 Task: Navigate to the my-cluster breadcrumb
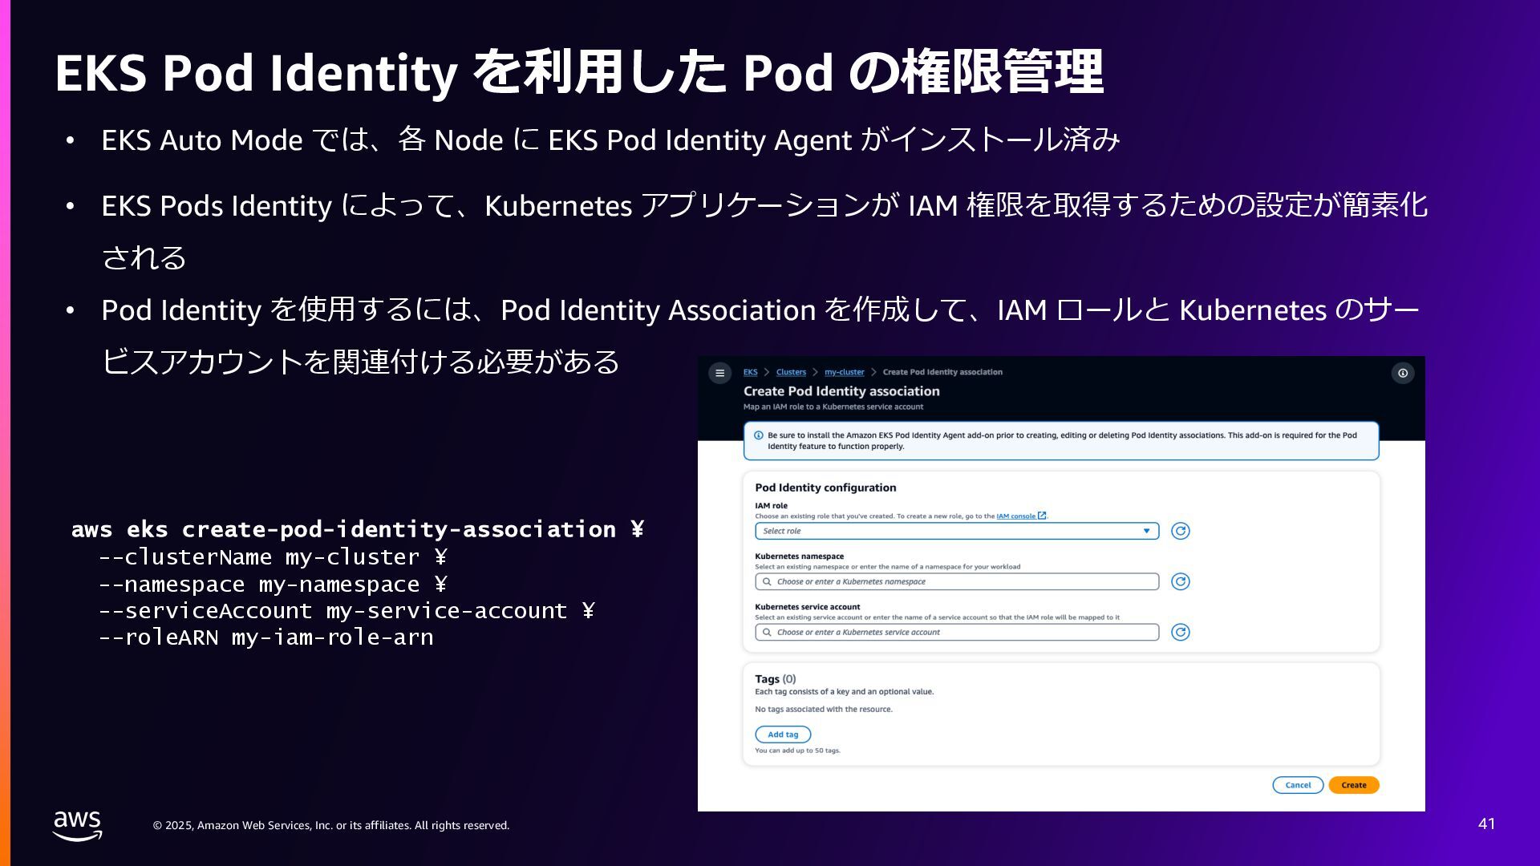[x=844, y=372]
